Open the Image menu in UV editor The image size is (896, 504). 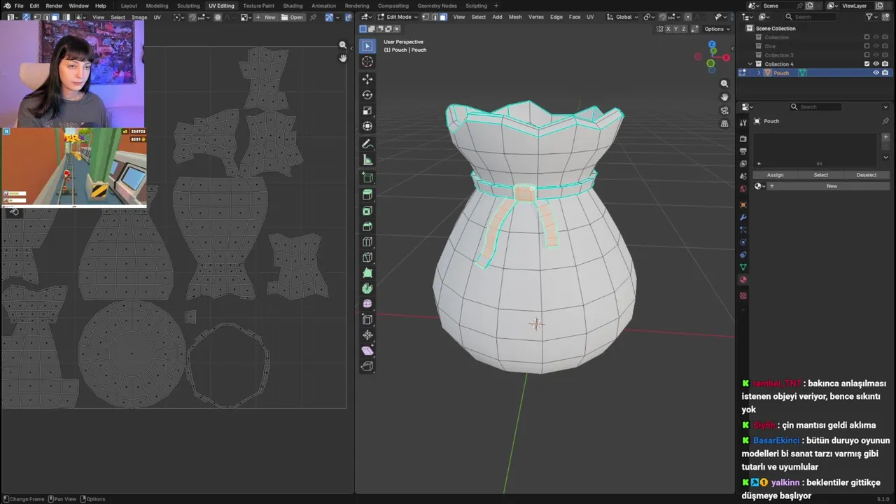139,17
